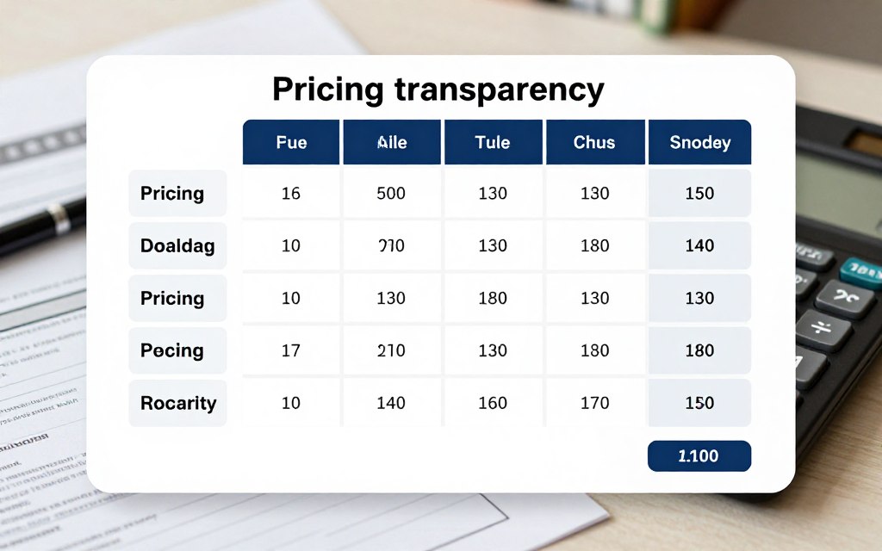The image size is (882, 551).
Task: Open the Snodey column header
Action: (x=699, y=142)
